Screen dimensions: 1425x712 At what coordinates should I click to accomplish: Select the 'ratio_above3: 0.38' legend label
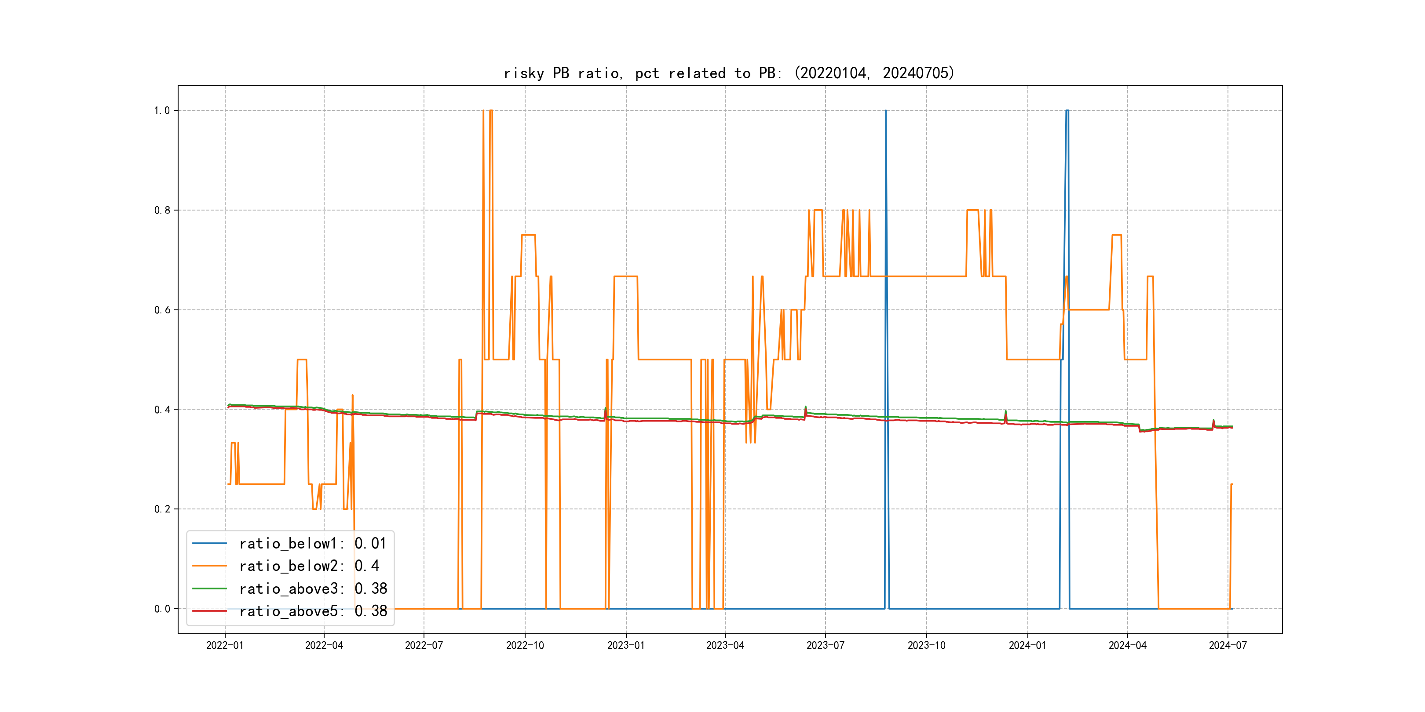pyautogui.click(x=313, y=589)
